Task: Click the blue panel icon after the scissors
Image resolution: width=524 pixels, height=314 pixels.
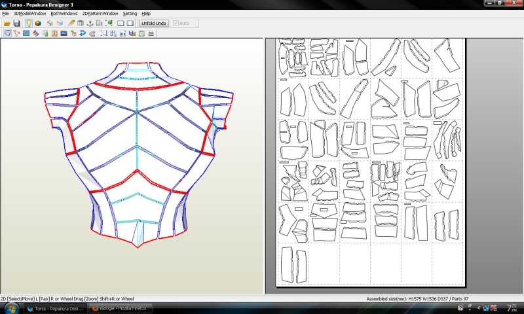Action: (x=26, y=33)
